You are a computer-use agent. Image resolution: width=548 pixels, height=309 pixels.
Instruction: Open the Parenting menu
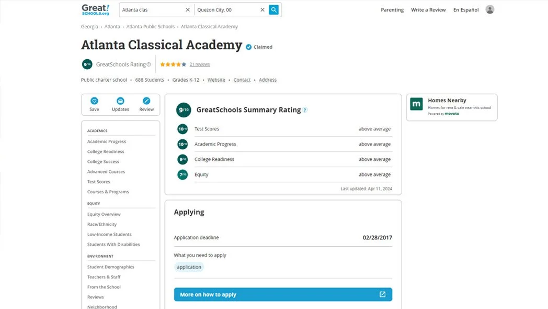point(392,9)
